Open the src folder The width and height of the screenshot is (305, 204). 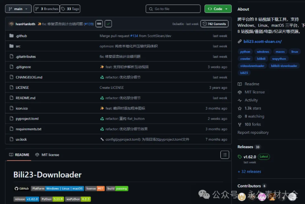point(18,46)
